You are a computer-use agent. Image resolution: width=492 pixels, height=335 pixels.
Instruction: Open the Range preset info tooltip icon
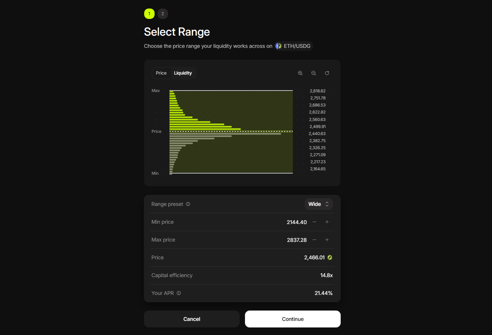(x=188, y=204)
